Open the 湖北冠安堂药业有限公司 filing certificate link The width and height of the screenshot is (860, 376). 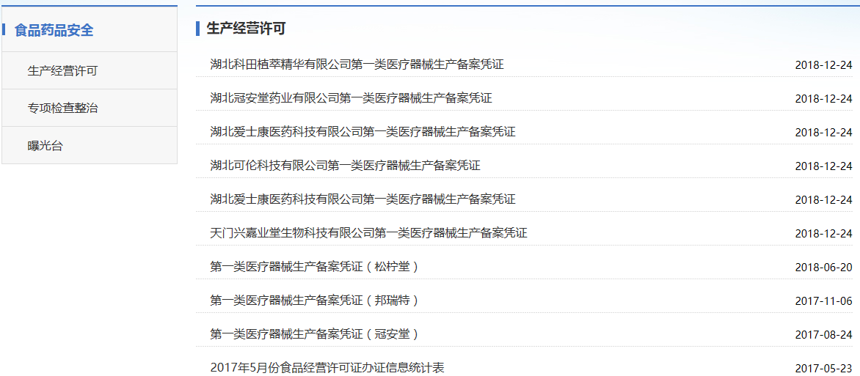coord(351,98)
